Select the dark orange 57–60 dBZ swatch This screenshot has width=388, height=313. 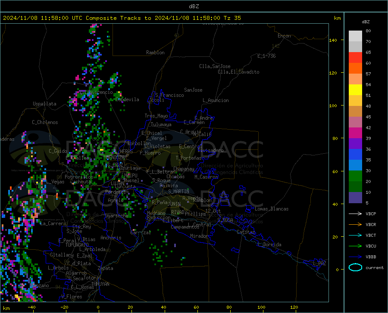click(x=355, y=68)
